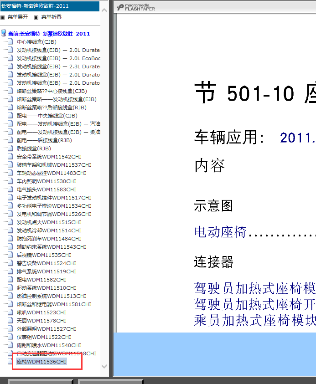This screenshot has width=316, height=384.
Task: Open 后视镜WDM11535CHI
Action: [44, 255]
